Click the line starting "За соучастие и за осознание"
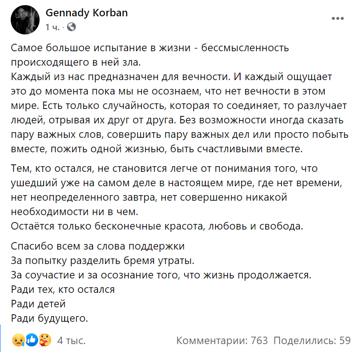This screenshot has height=352, width=362. 160,275
